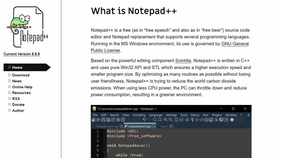This screenshot has width=281, height=158.
Task: Open the ? help menu
Action: point(241,115)
